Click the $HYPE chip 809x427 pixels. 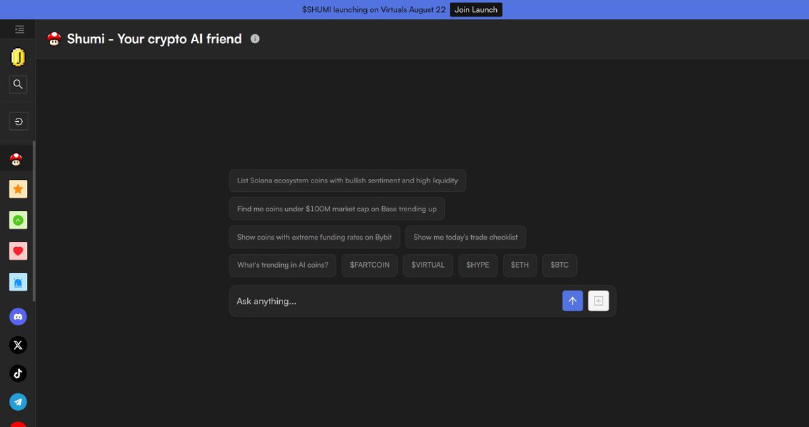(478, 265)
